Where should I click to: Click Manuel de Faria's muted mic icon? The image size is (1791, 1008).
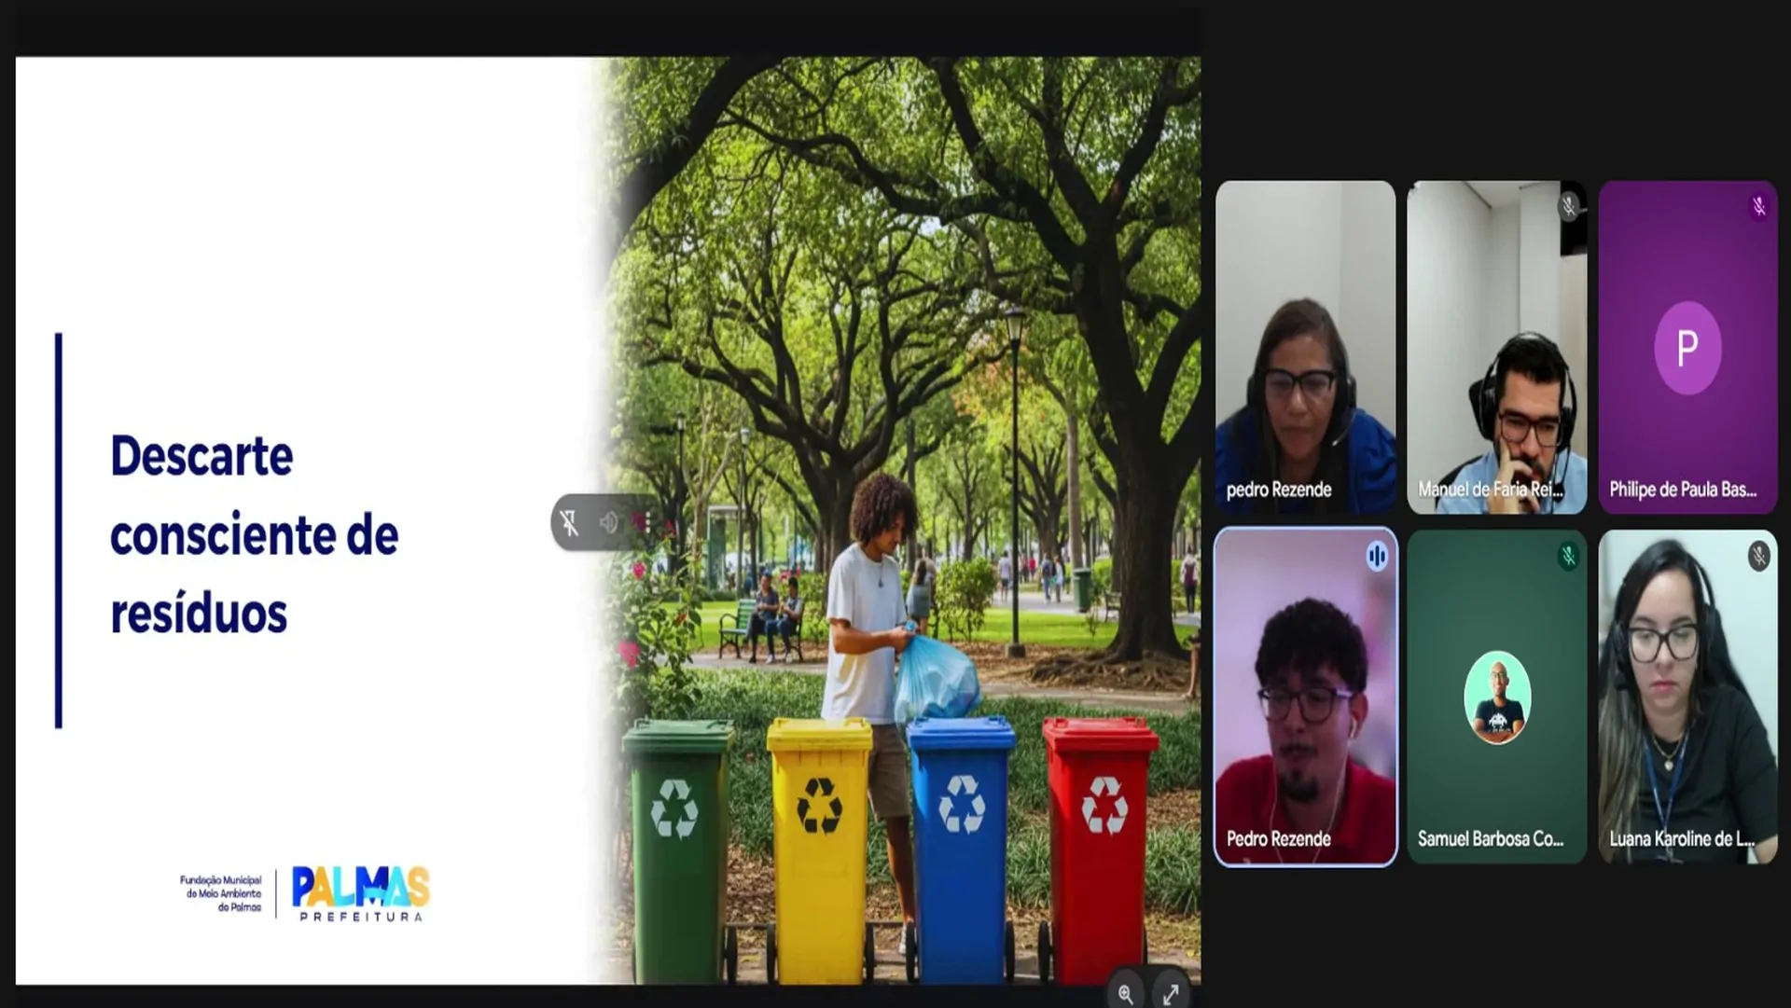[x=1569, y=207]
